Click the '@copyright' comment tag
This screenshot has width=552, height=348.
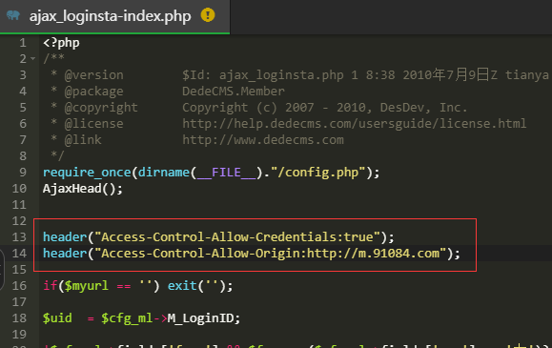(101, 108)
